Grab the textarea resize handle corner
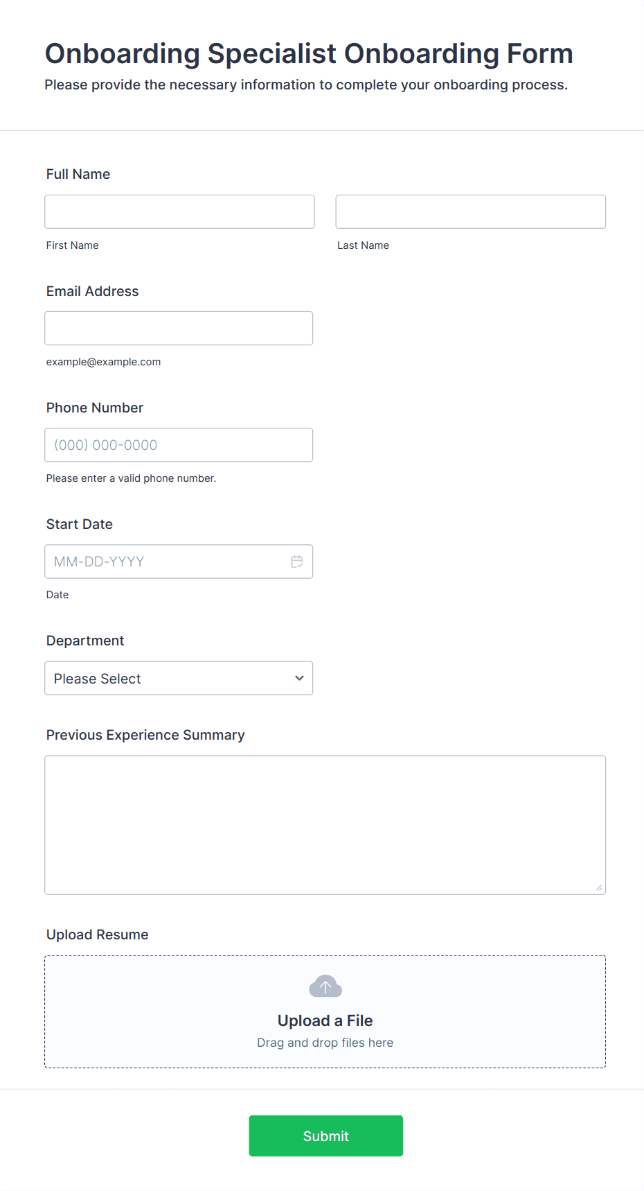Image resolution: width=644 pixels, height=1191 pixels. tap(599, 887)
